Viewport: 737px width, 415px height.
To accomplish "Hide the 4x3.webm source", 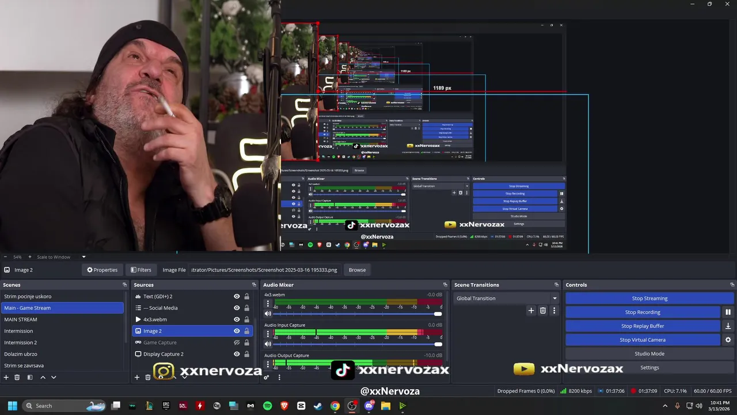I will click(237, 319).
